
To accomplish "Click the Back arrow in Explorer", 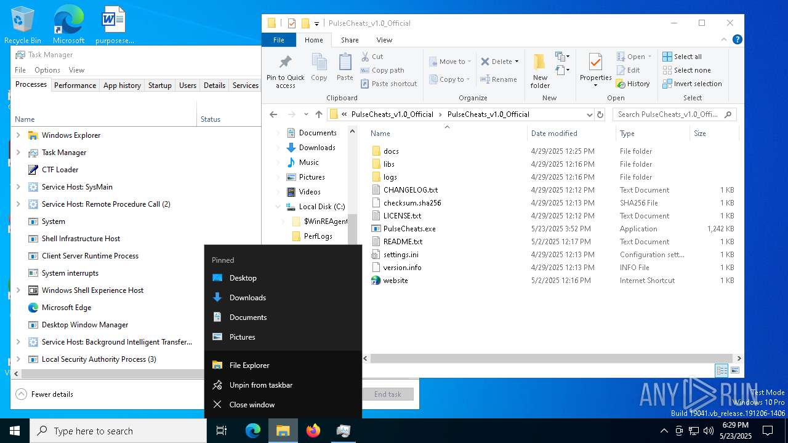I will click(x=273, y=114).
